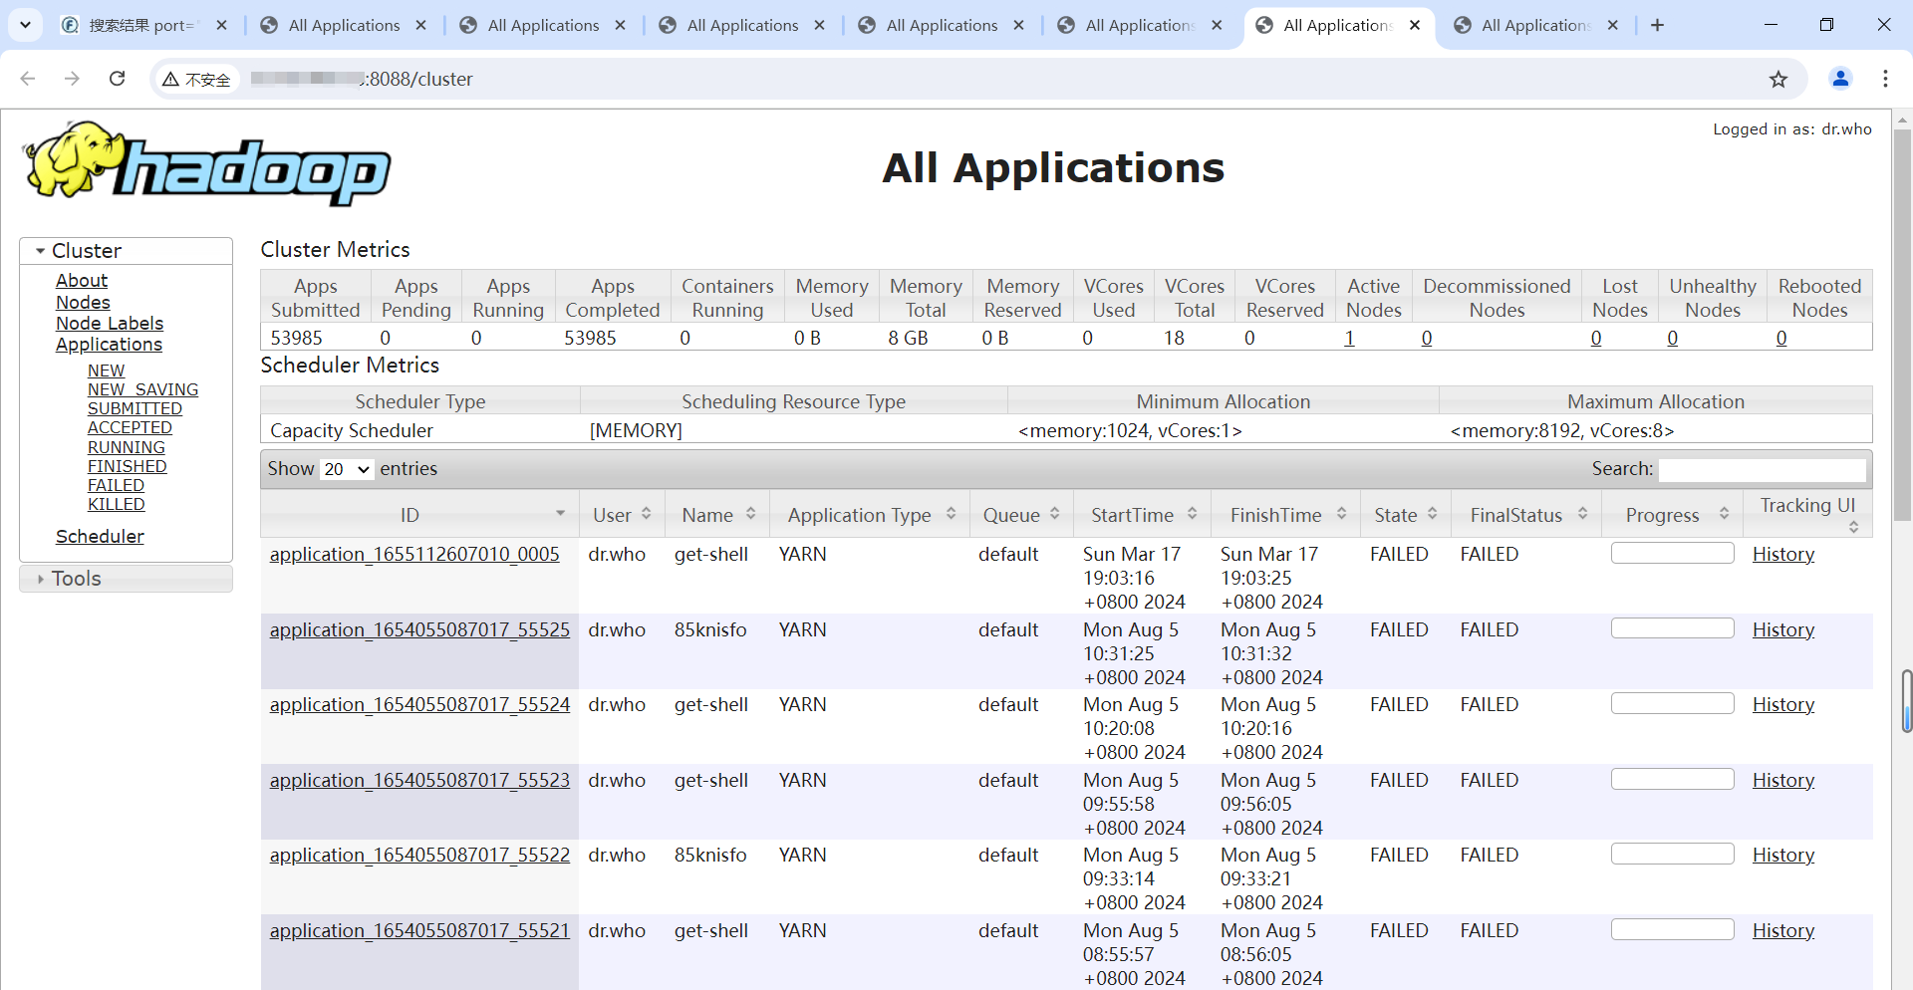
Task: Sort table by Queue column
Action: point(1021,515)
